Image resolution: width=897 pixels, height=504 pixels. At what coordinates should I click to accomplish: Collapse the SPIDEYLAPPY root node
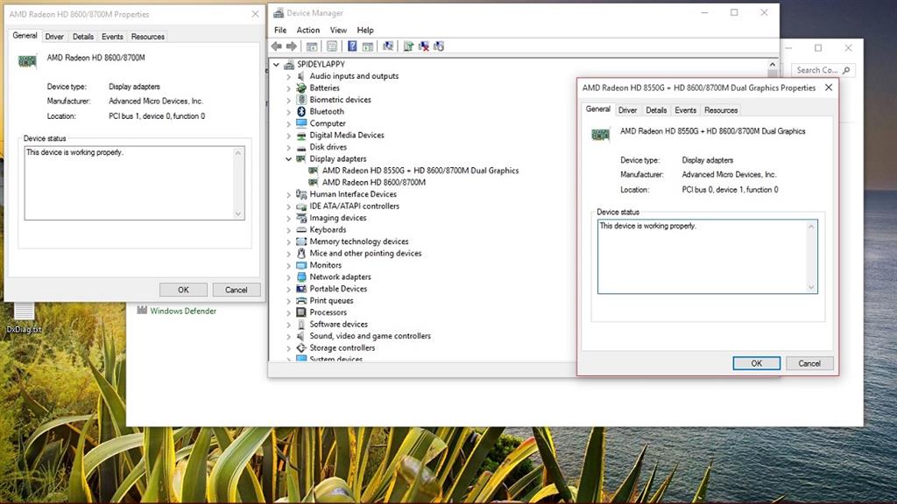click(x=276, y=65)
